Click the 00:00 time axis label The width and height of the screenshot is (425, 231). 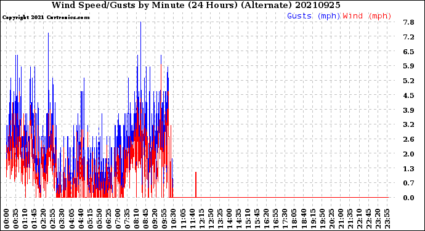tap(7, 219)
